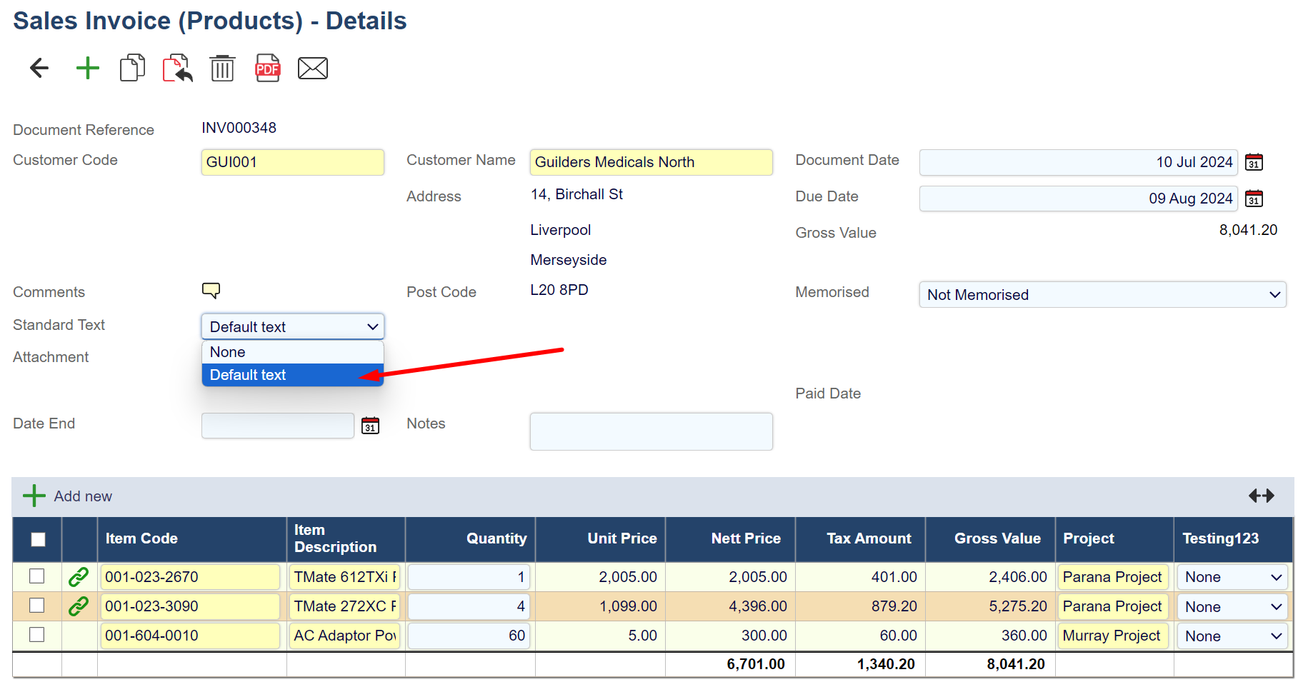
Task: Open Document Date calendar picker
Action: click(x=1254, y=162)
